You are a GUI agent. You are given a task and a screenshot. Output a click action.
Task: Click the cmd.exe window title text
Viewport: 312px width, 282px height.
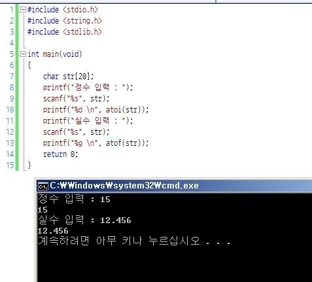pyautogui.click(x=124, y=186)
